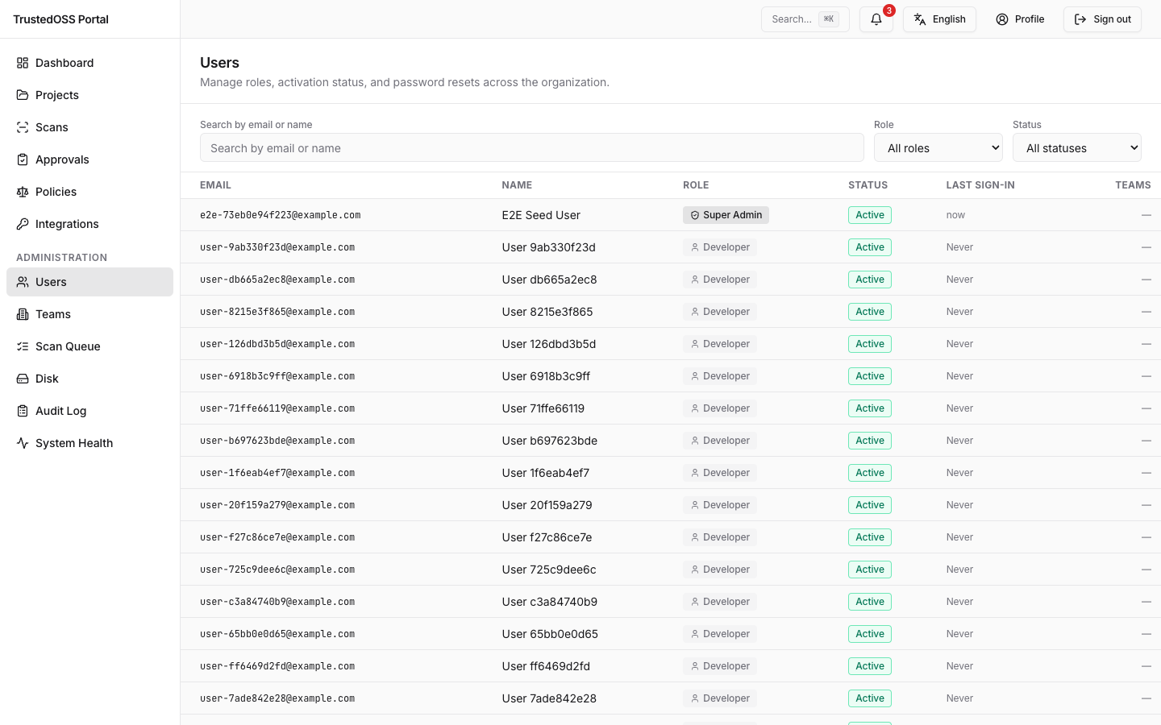Click Never sign-in for User 71ffe66119
This screenshot has width=1161, height=725.
(x=959, y=408)
